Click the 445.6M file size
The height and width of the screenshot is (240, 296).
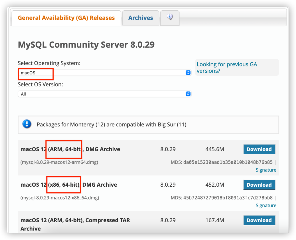(x=215, y=149)
